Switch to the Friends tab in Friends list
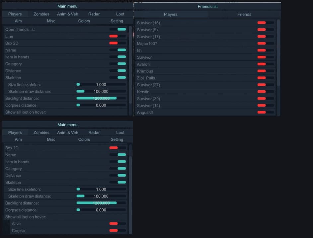Viewport: 313px width, 238px height. click(x=244, y=14)
